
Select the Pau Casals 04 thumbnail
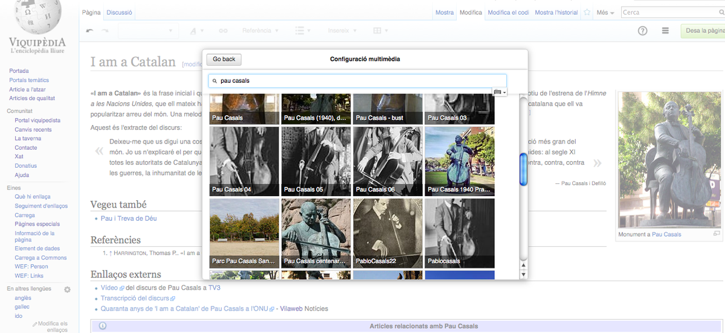pos(244,161)
